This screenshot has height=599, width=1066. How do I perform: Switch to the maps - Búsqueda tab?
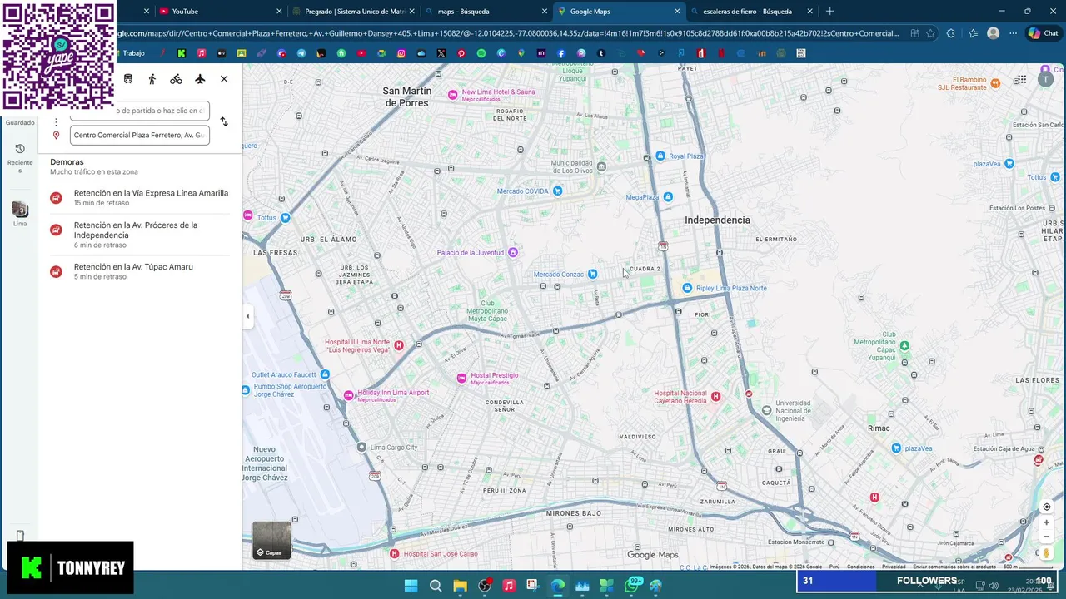pos(485,12)
